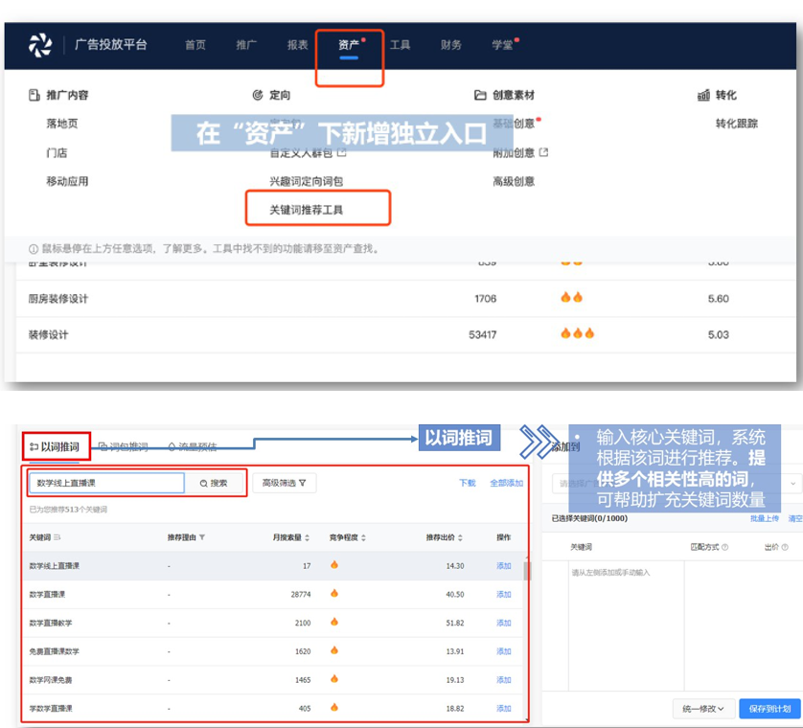The image size is (803, 728).
Task: Switch to the 以词推词 tab
Action: 56,446
